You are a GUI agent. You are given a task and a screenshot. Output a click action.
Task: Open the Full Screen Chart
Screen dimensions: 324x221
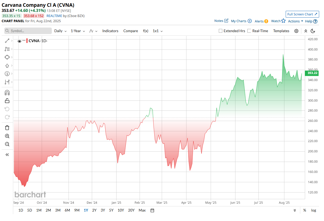coord(302,14)
